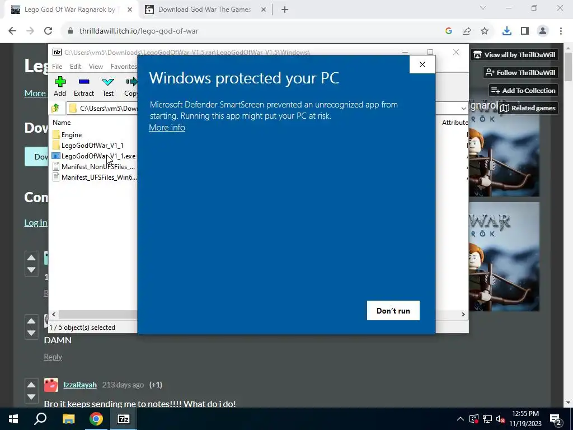Close the Download God War The Games tab

point(264,10)
